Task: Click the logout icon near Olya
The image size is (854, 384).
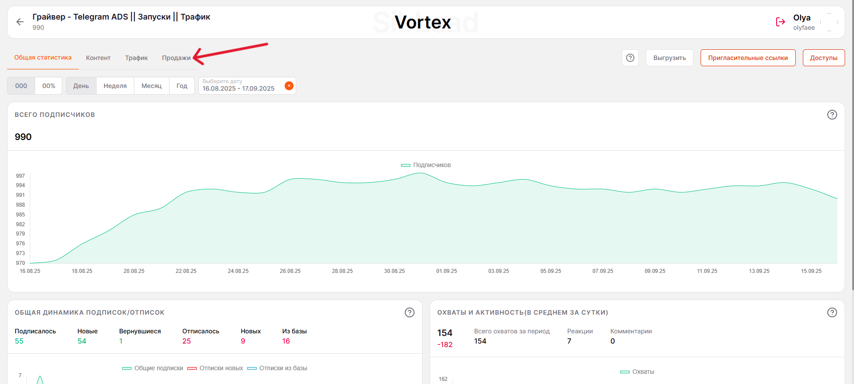Action: pyautogui.click(x=780, y=22)
